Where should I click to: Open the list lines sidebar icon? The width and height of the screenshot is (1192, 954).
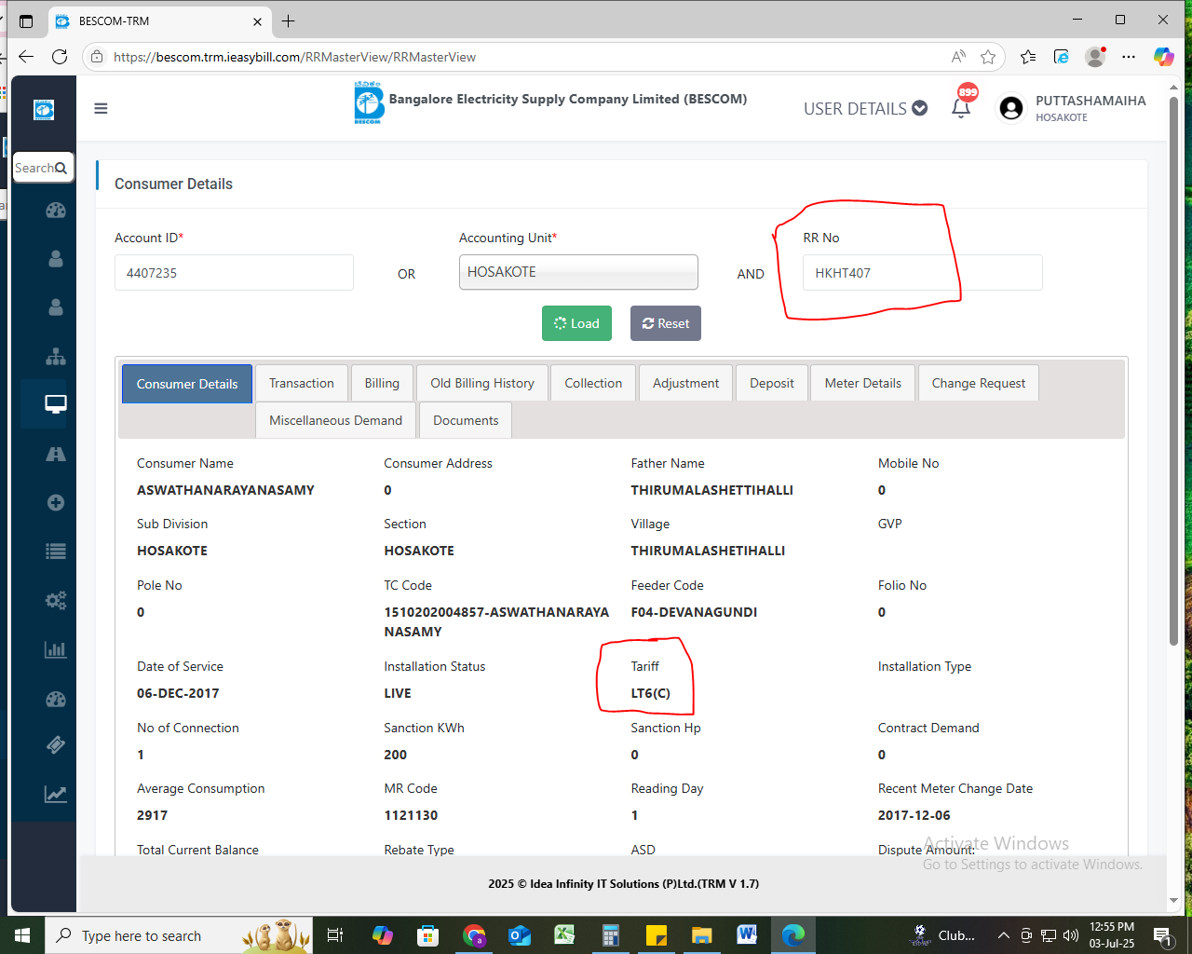pyautogui.click(x=56, y=551)
